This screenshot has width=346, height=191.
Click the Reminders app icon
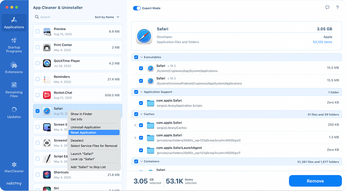click(47, 79)
